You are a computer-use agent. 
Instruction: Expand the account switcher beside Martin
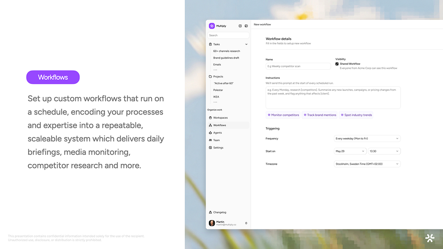(x=246, y=223)
